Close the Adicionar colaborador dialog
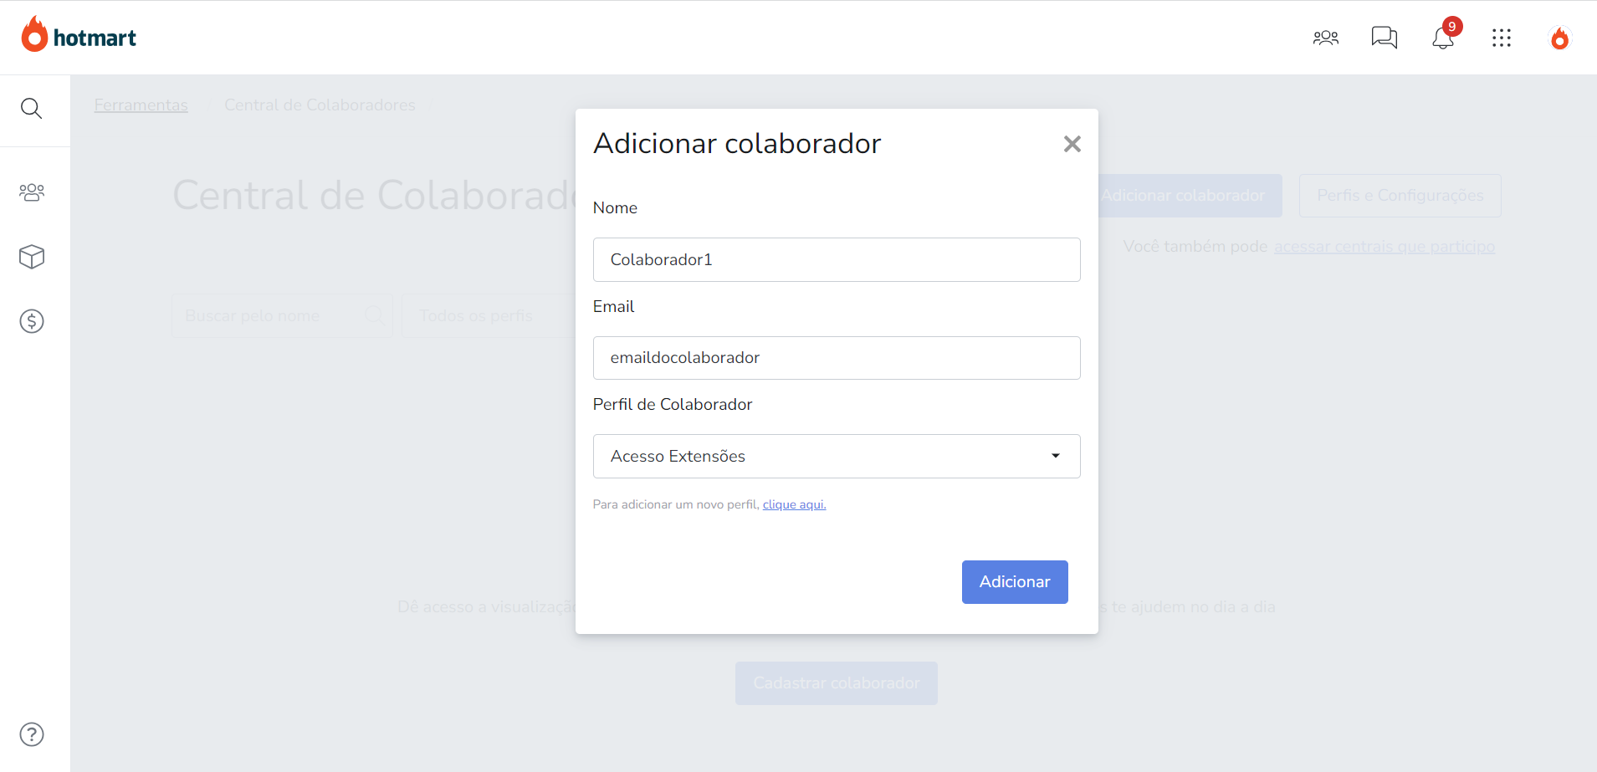 tap(1072, 144)
